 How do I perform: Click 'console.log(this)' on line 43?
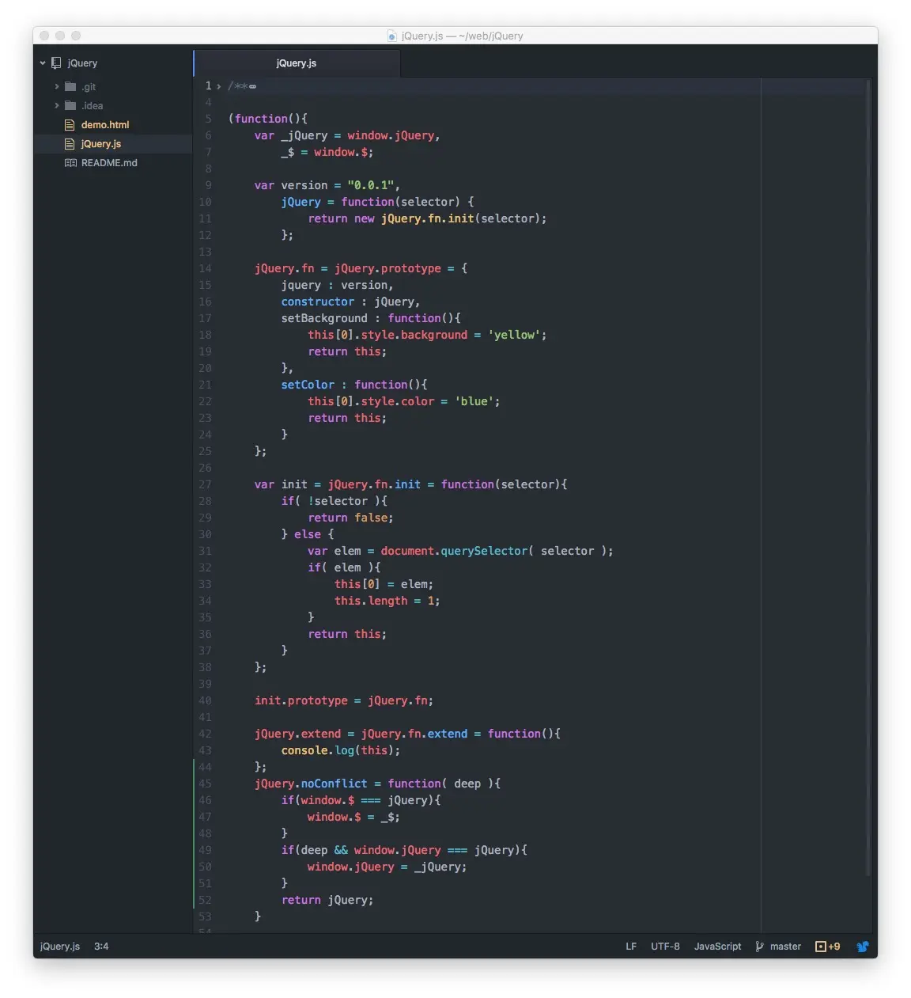(338, 751)
